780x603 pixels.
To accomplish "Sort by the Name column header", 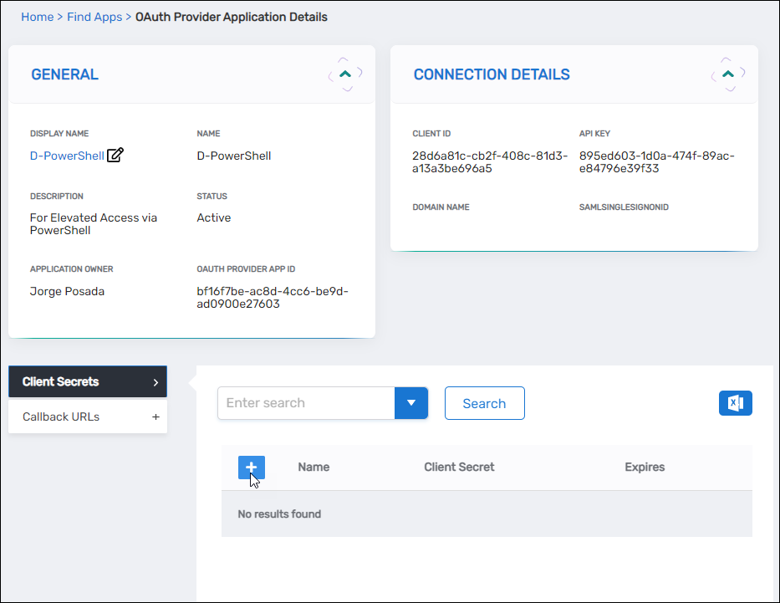I will (x=314, y=468).
